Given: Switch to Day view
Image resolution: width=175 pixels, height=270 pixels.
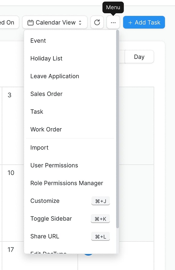Looking at the screenshot, I should (x=139, y=57).
